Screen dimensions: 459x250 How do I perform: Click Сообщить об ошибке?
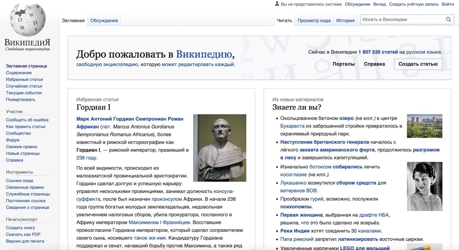click(27, 120)
